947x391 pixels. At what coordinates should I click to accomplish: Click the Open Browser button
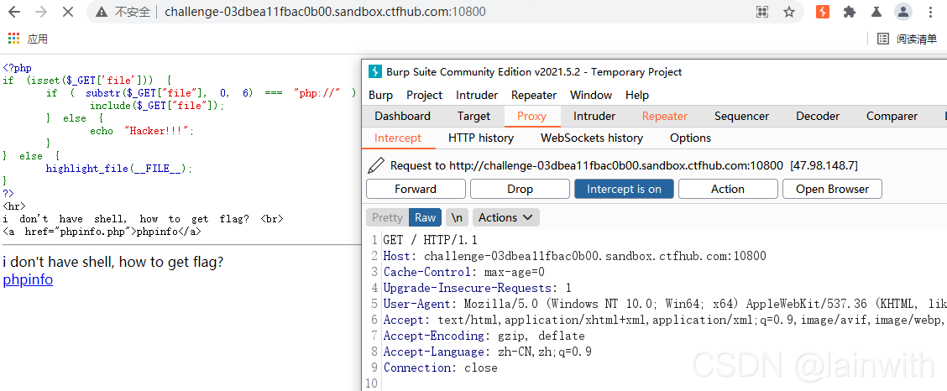832,189
